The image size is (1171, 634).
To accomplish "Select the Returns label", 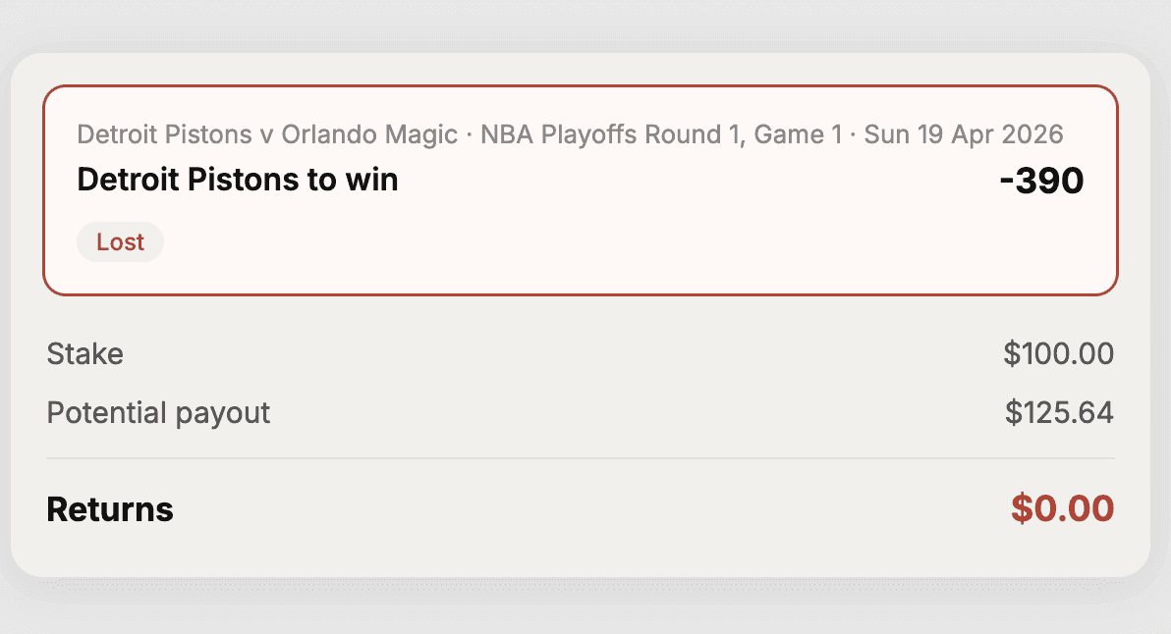I will coord(109,509).
